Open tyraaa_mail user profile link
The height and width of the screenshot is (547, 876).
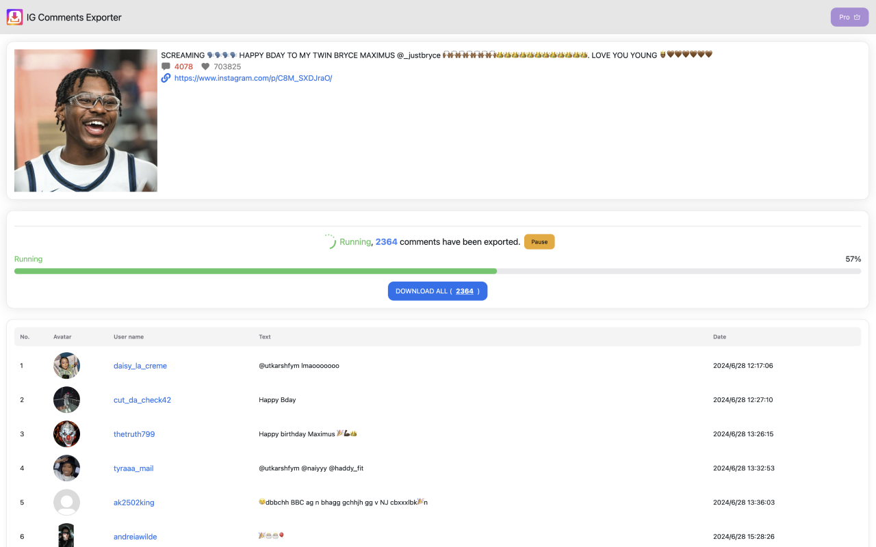point(133,468)
